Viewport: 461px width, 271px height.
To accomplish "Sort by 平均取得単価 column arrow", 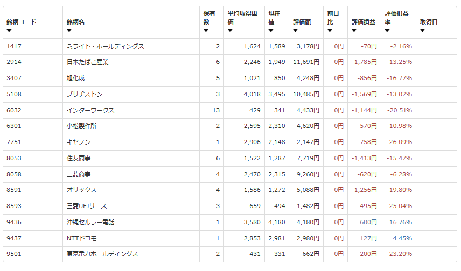I will [x=230, y=31].
